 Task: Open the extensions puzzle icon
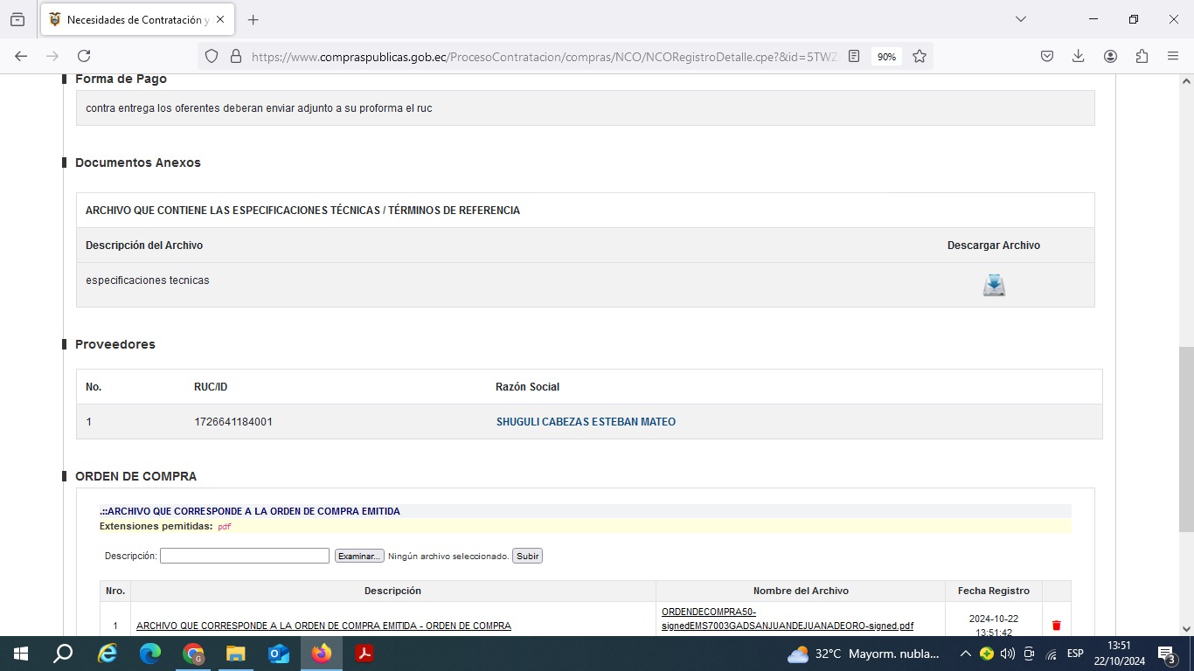point(1142,56)
